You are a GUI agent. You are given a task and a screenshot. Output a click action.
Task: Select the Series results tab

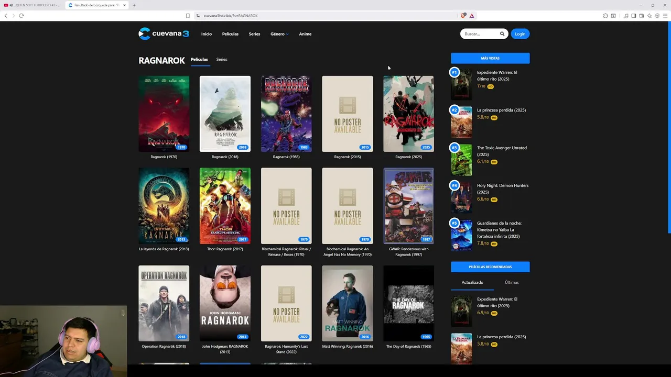(222, 59)
